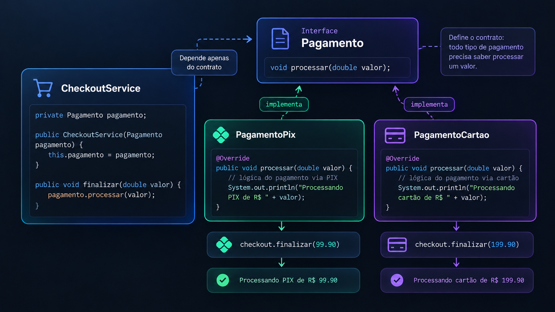This screenshot has height=312, width=555.
Task: Select the "@Override" annotation in the PagamentoPix card
Action: pos(233,158)
